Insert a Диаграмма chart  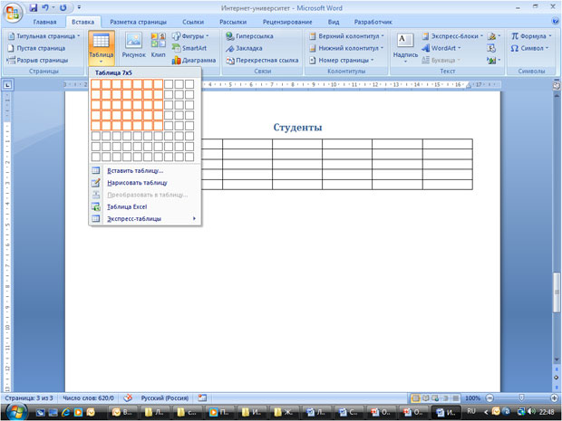coord(194,60)
